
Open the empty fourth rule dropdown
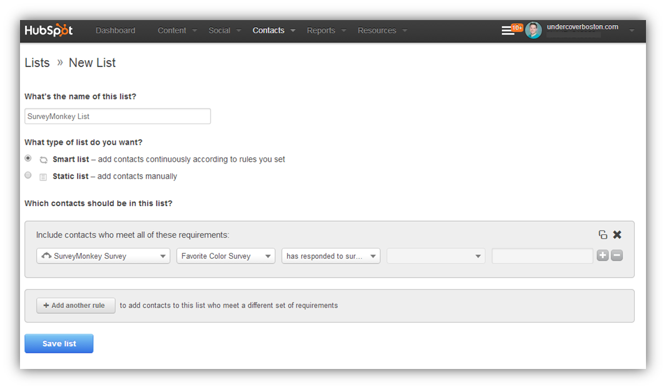coord(436,256)
